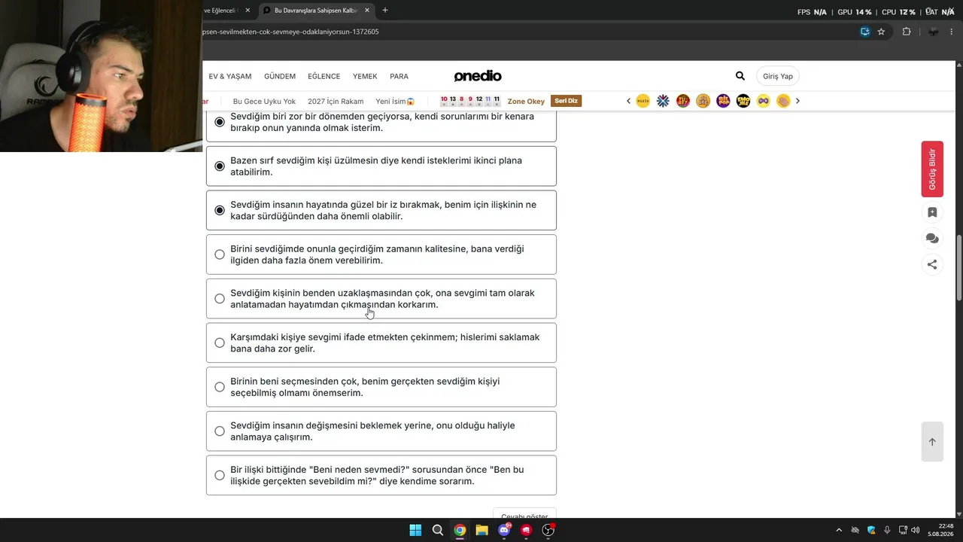Click the Seri Diz button

coord(567,101)
